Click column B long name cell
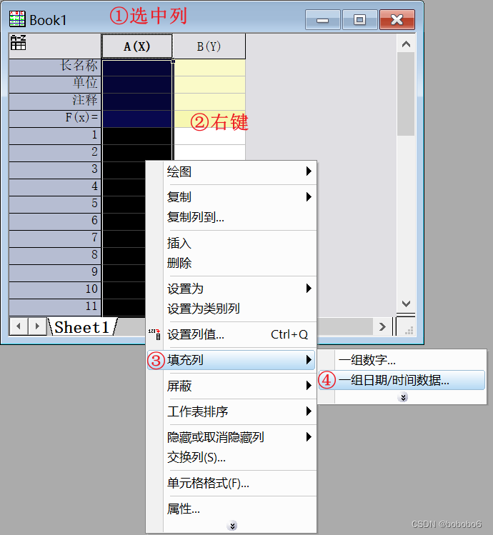Image resolution: width=493 pixels, height=535 pixels. coord(209,68)
